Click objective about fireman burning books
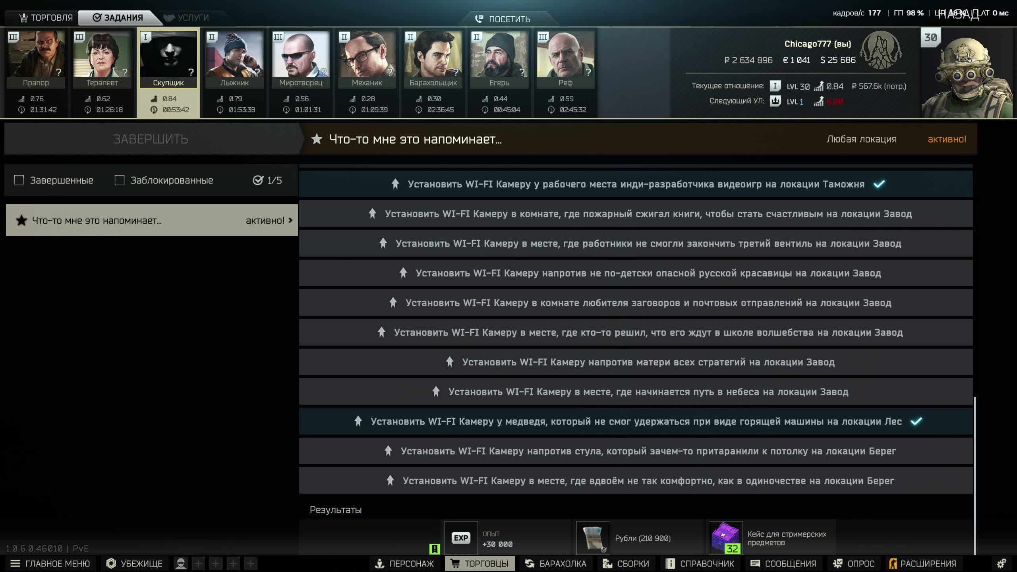This screenshot has height=572, width=1017. pyautogui.click(x=636, y=214)
